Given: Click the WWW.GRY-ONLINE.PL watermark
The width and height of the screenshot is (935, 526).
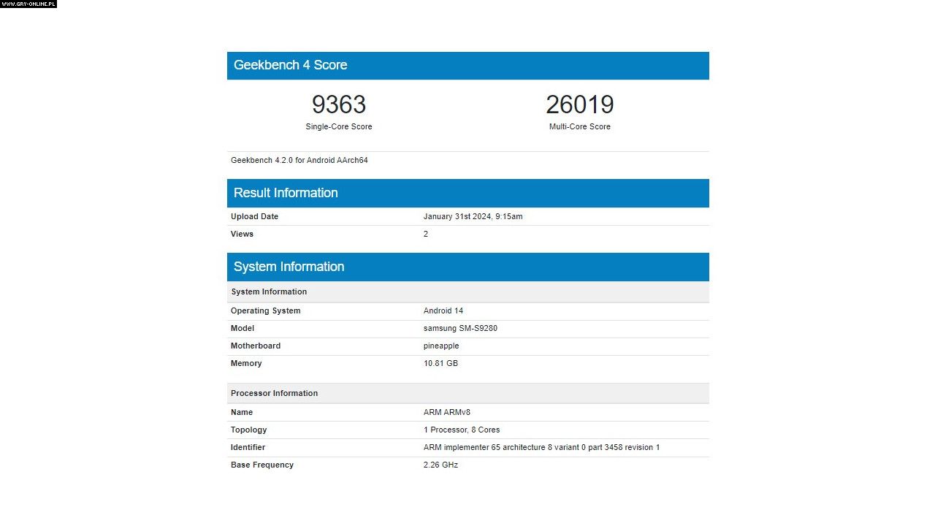Looking at the screenshot, I should (28, 4).
